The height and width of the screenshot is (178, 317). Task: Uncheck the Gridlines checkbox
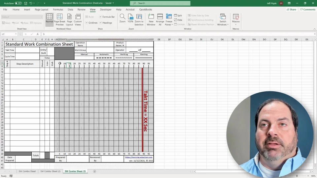coord(87,23)
